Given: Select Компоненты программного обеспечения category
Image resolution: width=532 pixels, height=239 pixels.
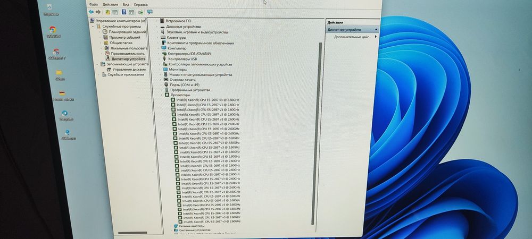Looking at the screenshot, I should [x=200, y=43].
